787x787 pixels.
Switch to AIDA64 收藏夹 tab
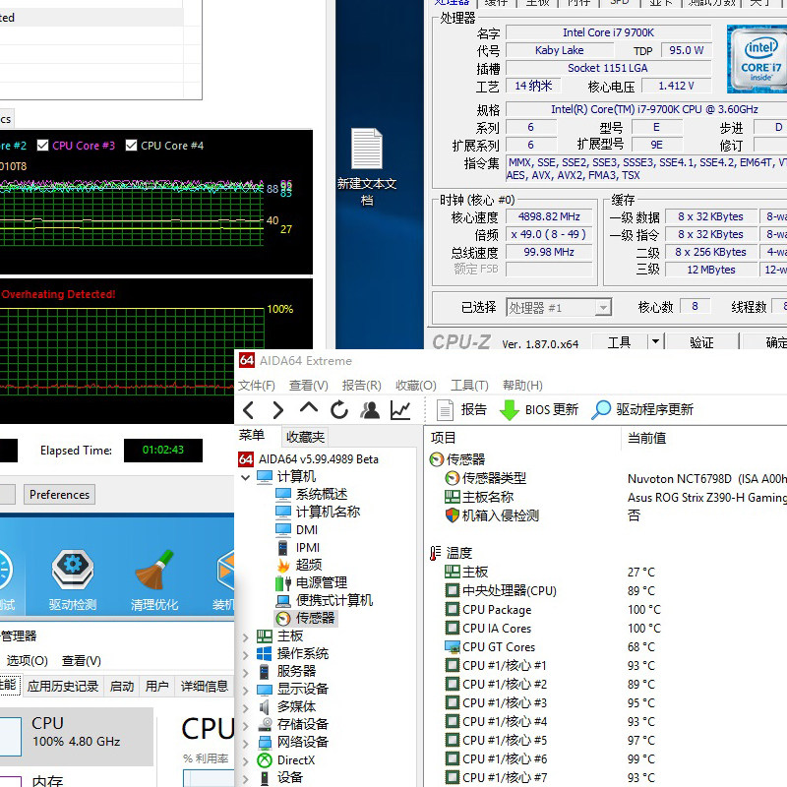[x=305, y=437]
